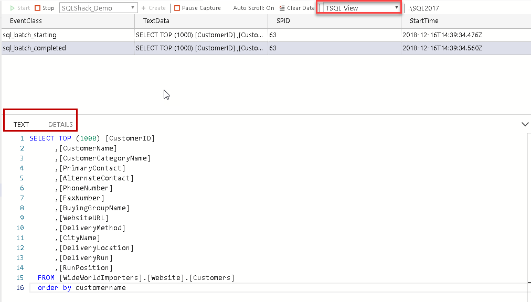531x302 pixels.
Task: Sort by StartTime column header
Action: 424,20
